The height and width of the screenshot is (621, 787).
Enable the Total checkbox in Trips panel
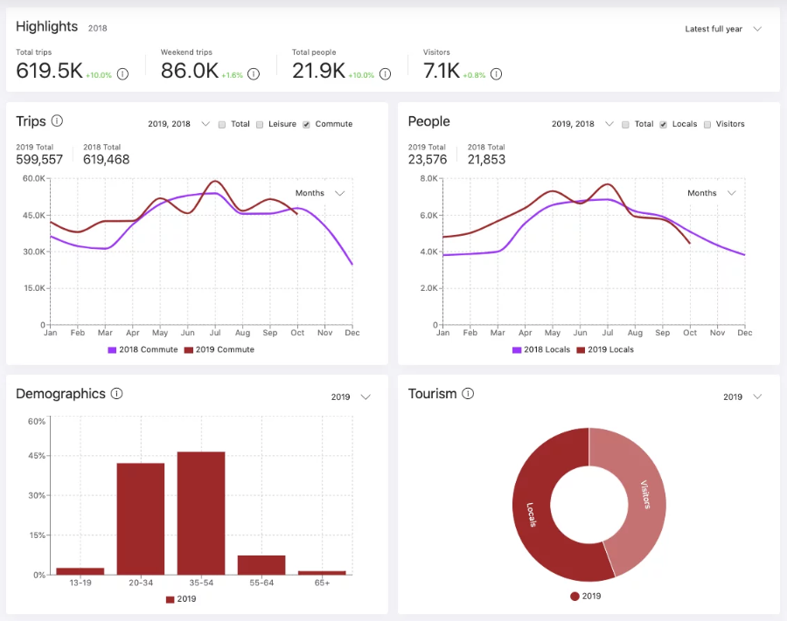222,125
